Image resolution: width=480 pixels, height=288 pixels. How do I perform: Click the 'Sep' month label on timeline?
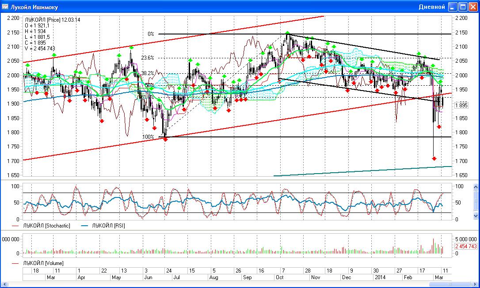tap(247, 277)
